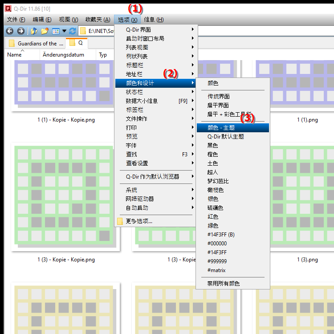Open the 视图 (V) menu
The width and height of the screenshot is (334, 334).
69,20
